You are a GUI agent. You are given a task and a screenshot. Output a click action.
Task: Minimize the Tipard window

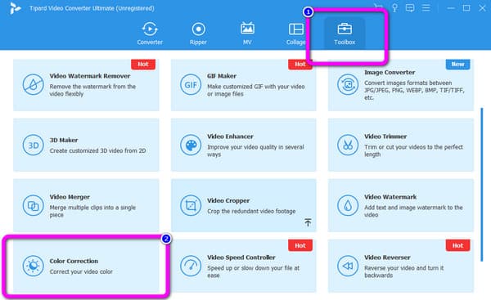point(451,8)
